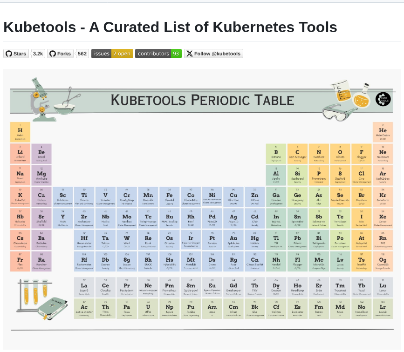
Task: Open the 3.2k star count
Action: click(x=38, y=54)
